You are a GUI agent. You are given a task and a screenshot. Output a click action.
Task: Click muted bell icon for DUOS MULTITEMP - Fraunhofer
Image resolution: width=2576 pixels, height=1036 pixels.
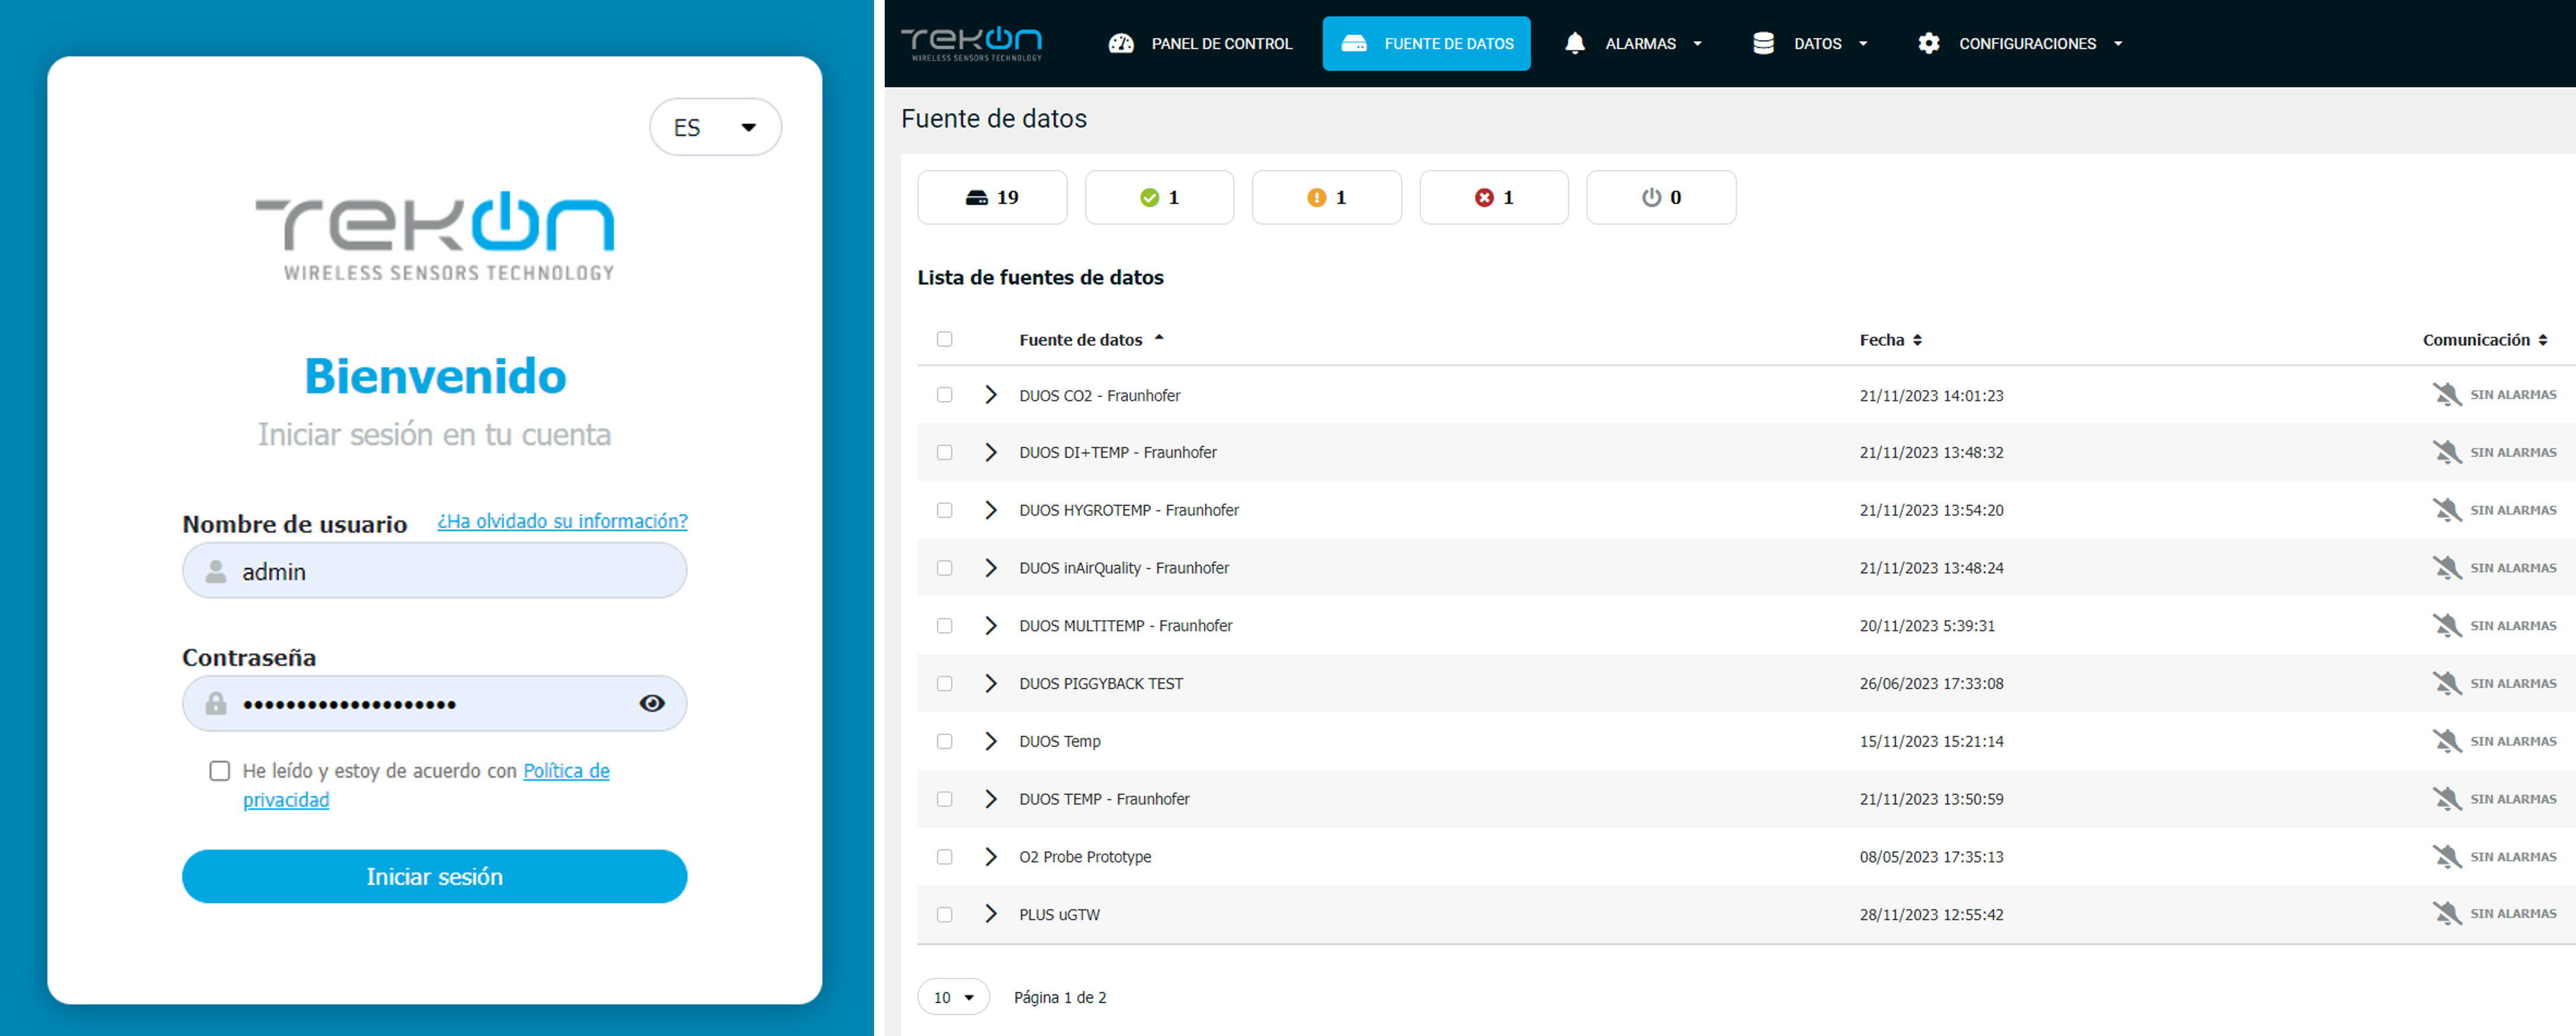(2446, 626)
